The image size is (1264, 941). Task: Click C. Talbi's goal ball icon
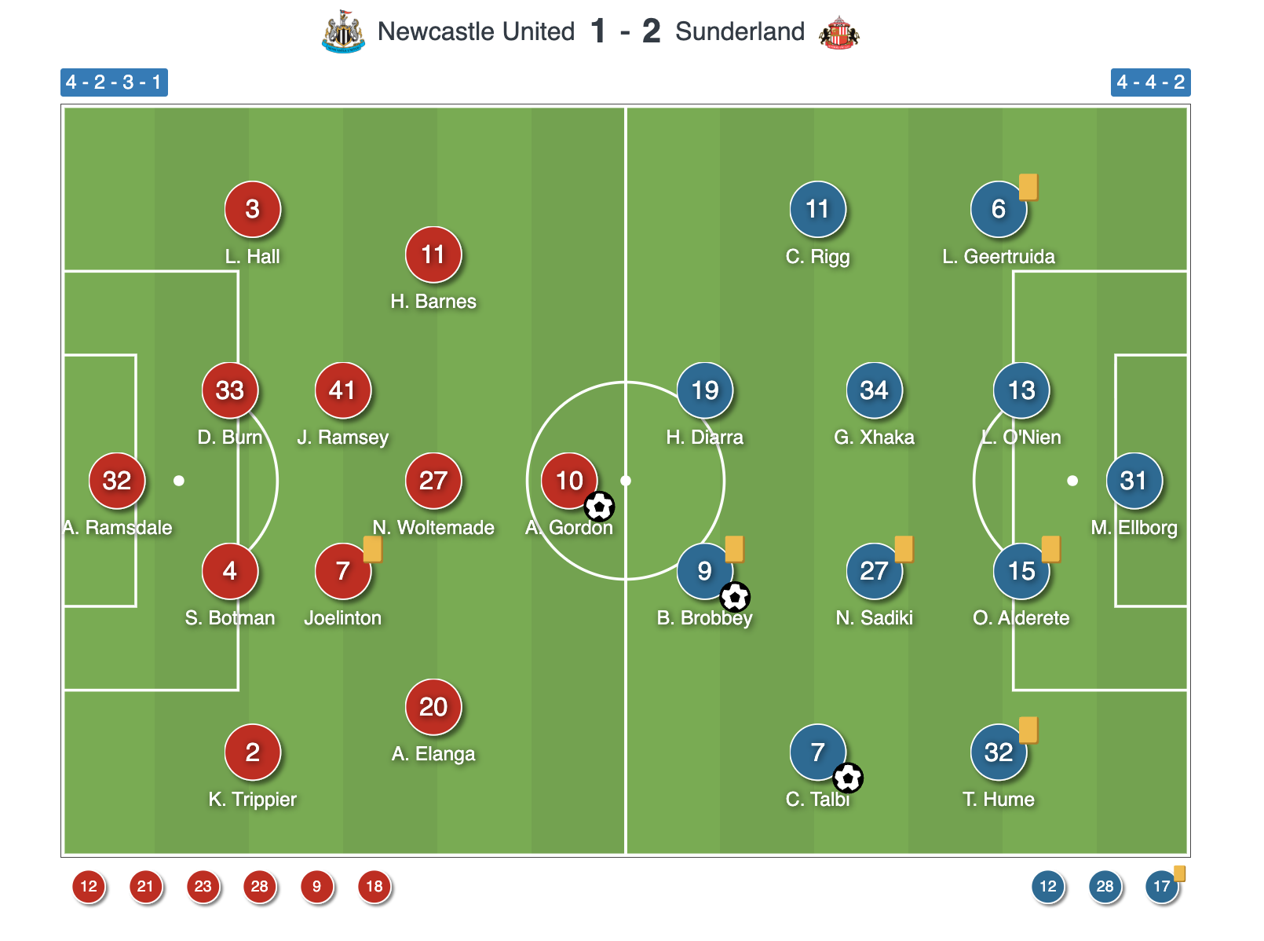848,778
